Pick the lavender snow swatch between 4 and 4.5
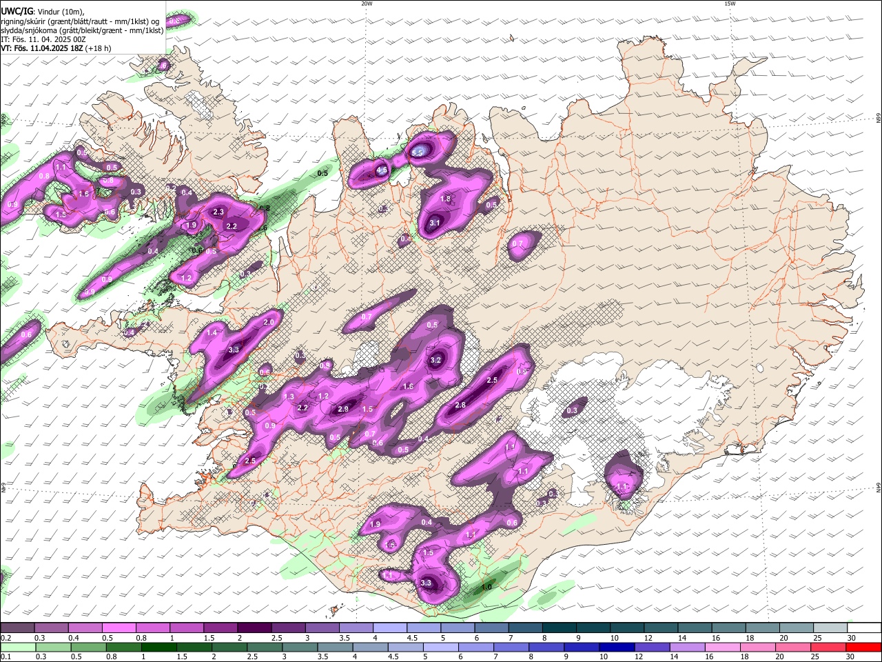Screen dimensions: 882x662 (390, 628)
